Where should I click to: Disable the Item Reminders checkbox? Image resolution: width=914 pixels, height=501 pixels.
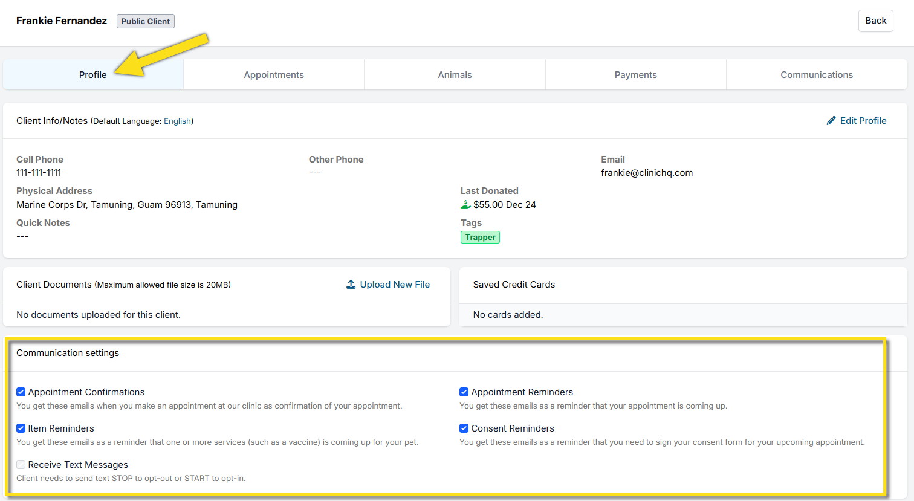21,428
